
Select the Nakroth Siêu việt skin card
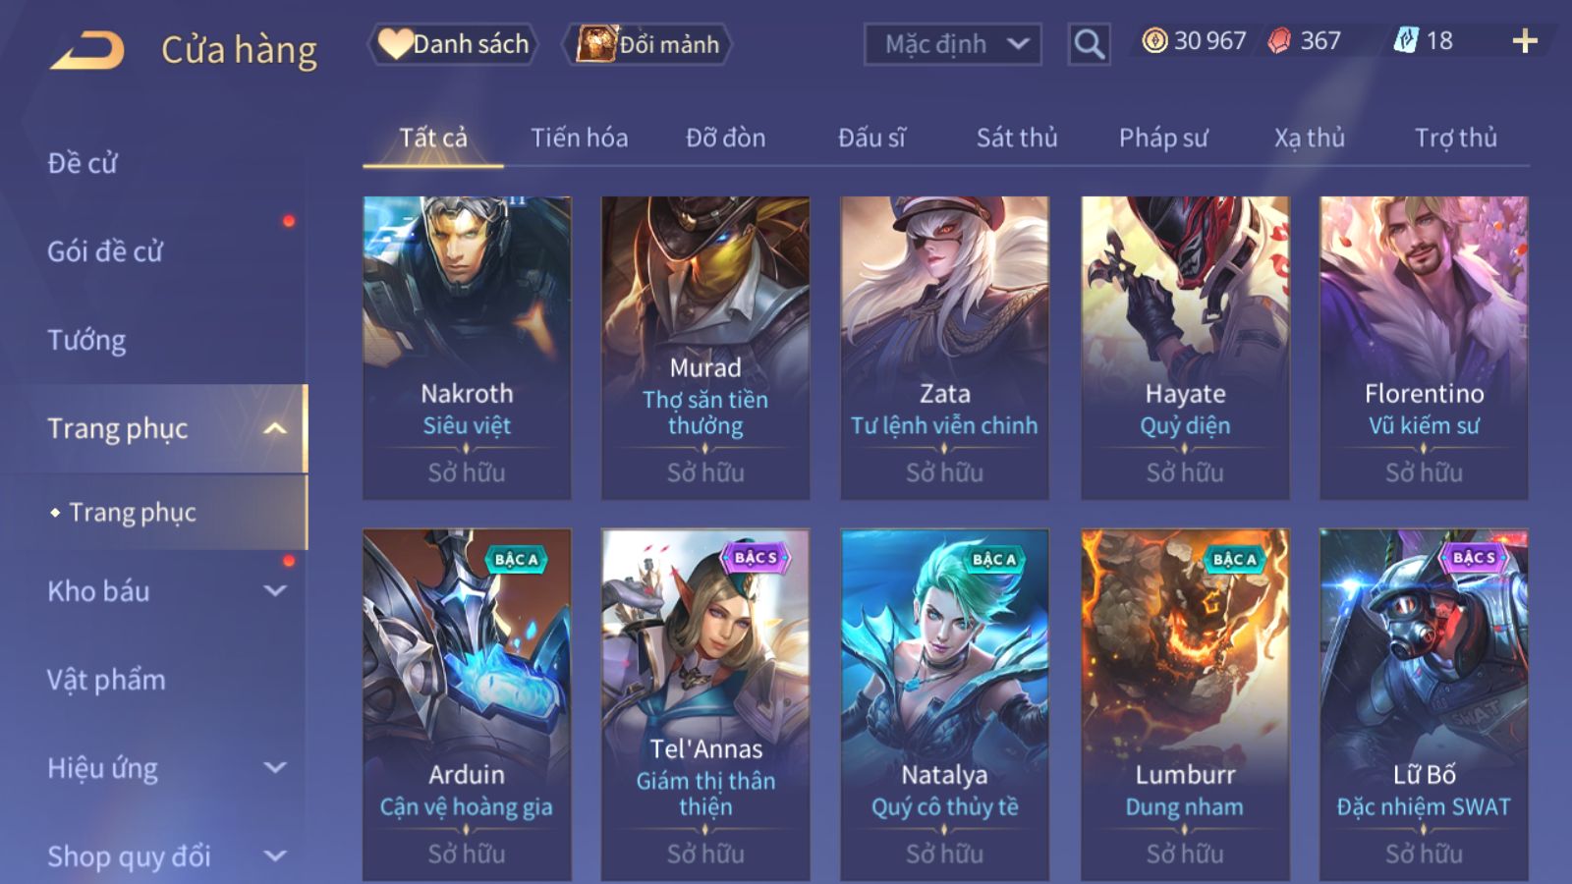click(x=467, y=348)
